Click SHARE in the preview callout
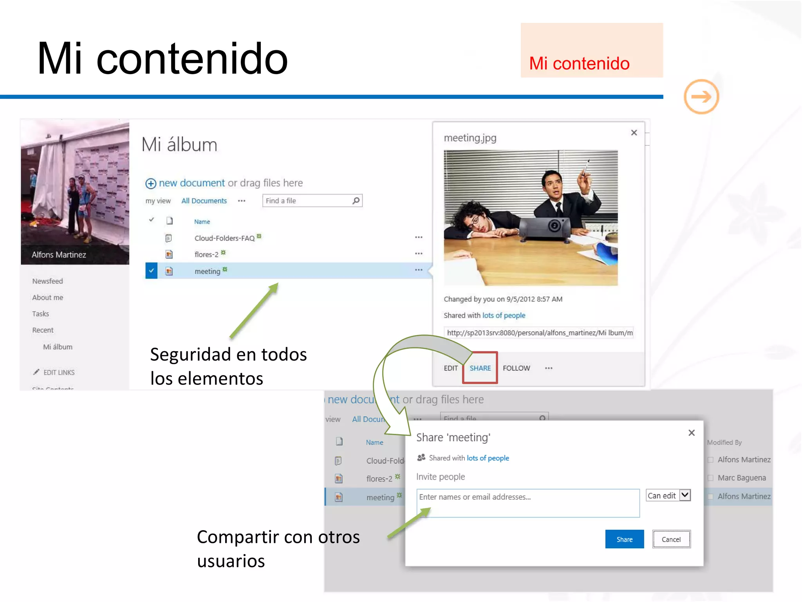802x602 pixels. pyautogui.click(x=480, y=368)
